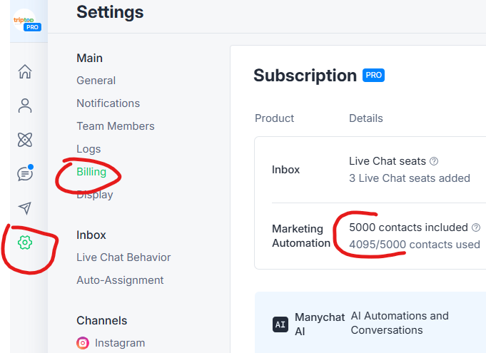This screenshot has height=353, width=486.
Task: Open the Settings gear icon
Action: click(25, 242)
